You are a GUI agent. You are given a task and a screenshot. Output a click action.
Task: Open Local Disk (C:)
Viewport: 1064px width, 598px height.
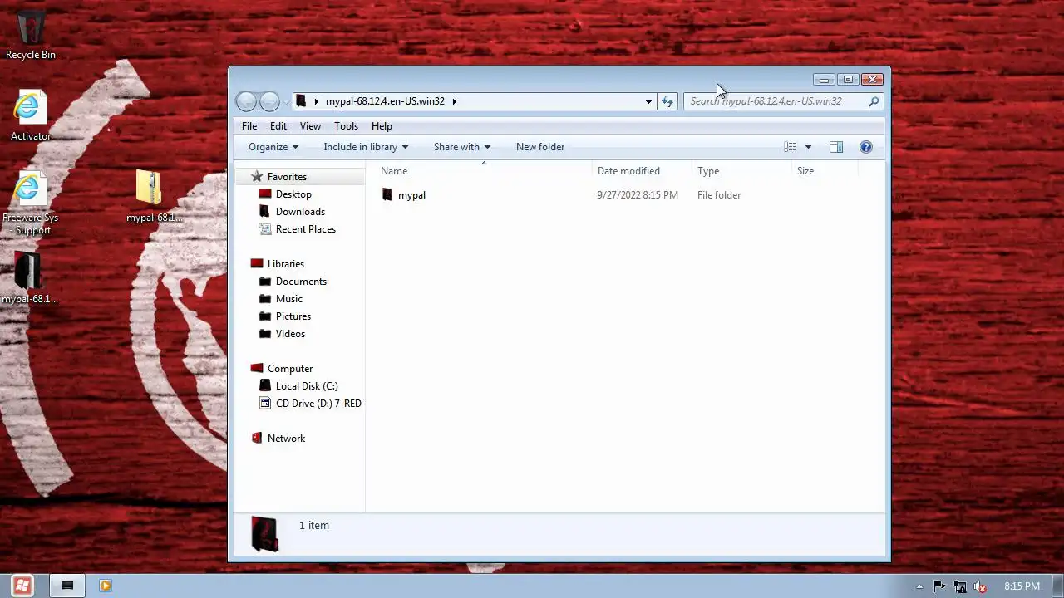[307, 386]
